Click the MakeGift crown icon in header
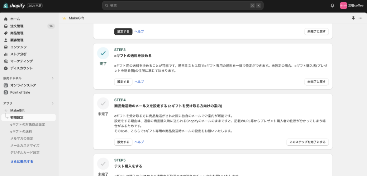The width and height of the screenshot is (367, 176). [65, 18]
